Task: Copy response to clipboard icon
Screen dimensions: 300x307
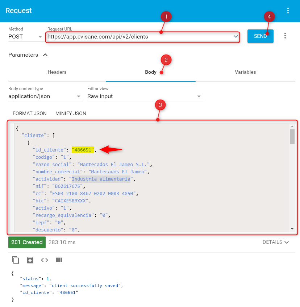Action: click(15, 260)
